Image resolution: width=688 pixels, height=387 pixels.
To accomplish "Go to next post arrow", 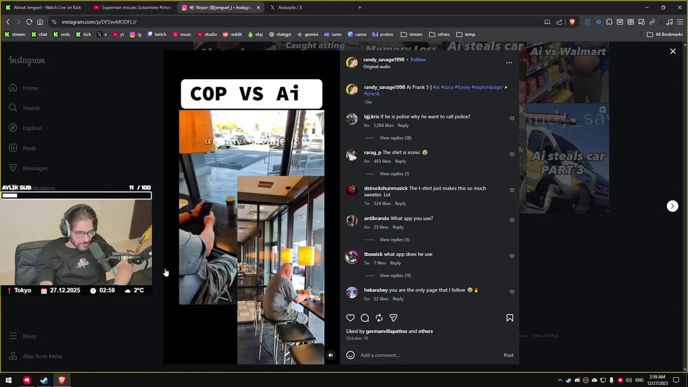I will [x=672, y=206].
